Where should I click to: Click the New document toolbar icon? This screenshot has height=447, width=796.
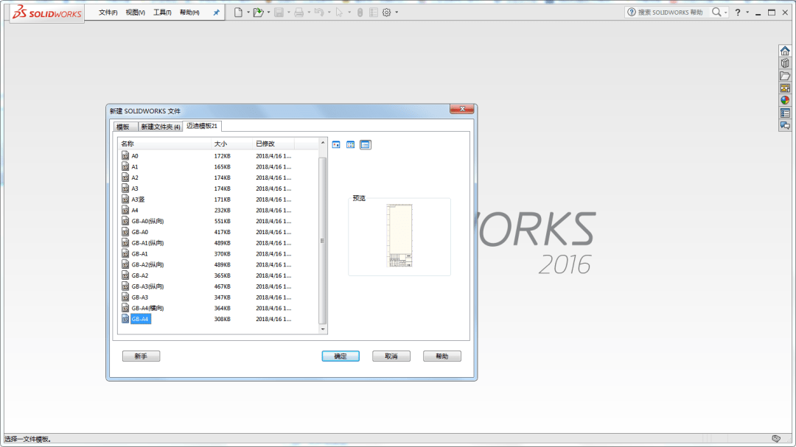point(238,13)
